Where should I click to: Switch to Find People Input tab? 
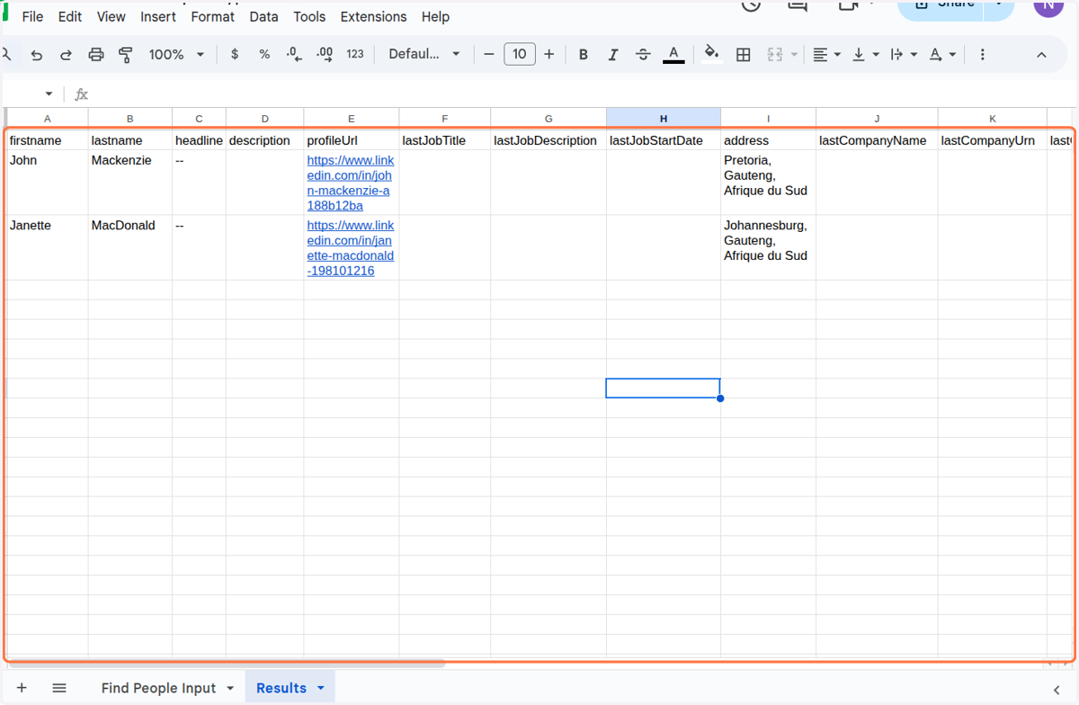click(158, 688)
